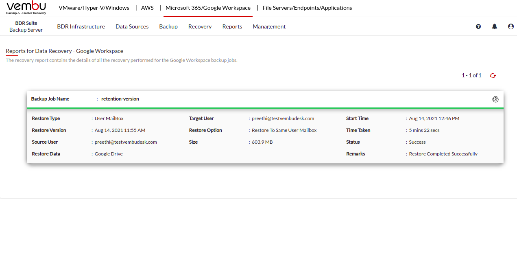Select Microsoft 365/Google Workspace tab

point(208,8)
